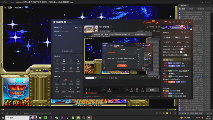The image size is (213, 120).
Task: Edit the 格斗游戏 category pencil icon
Action: tap(114, 31)
